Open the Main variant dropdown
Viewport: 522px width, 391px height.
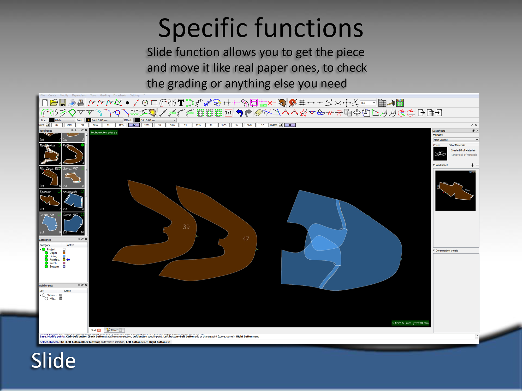(x=456, y=140)
